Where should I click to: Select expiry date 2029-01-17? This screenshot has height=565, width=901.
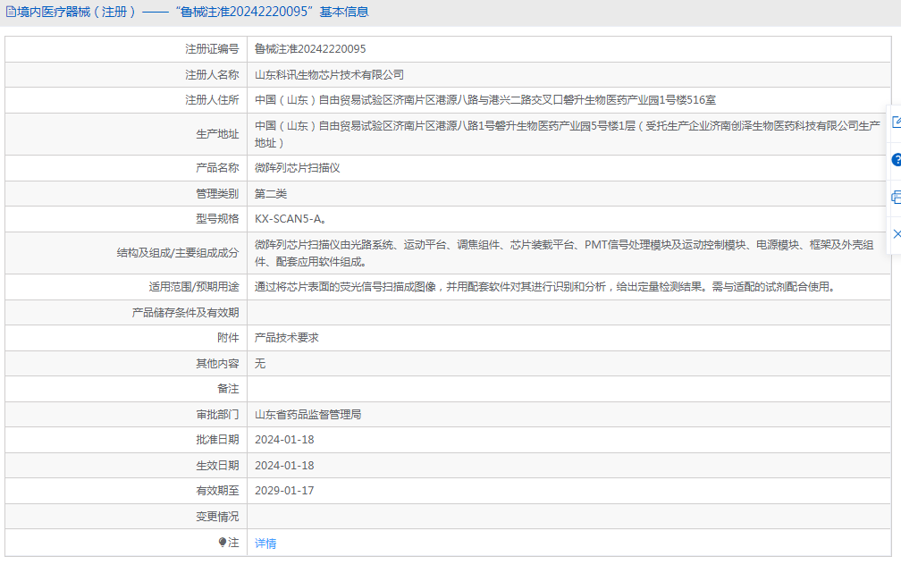(x=284, y=491)
